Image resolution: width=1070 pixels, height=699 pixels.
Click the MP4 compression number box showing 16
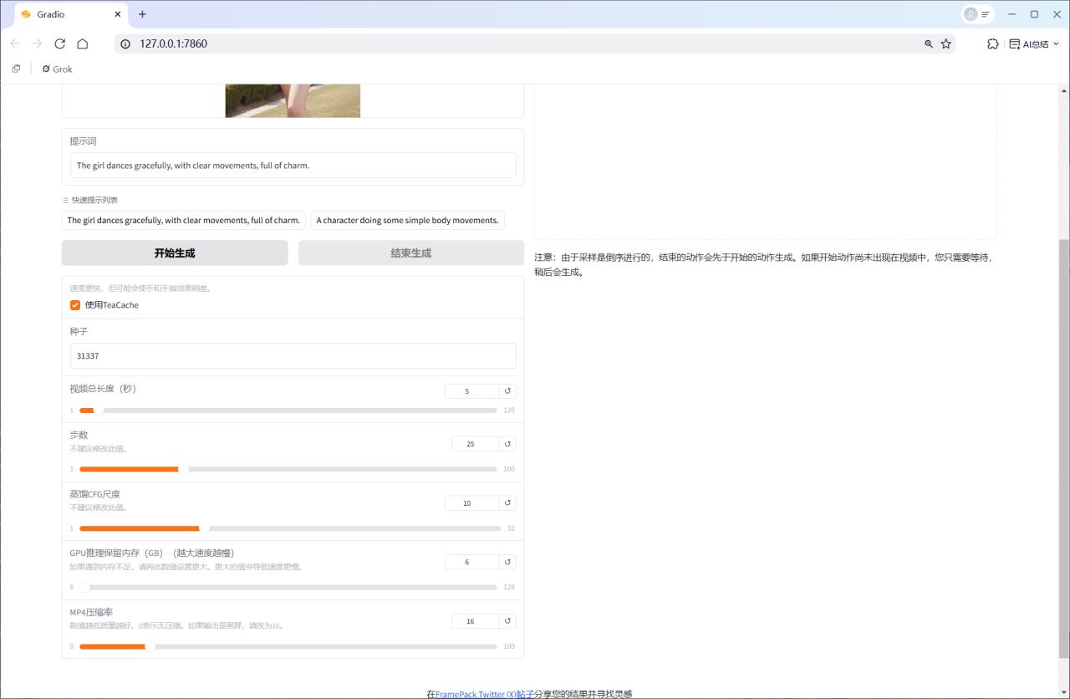475,621
